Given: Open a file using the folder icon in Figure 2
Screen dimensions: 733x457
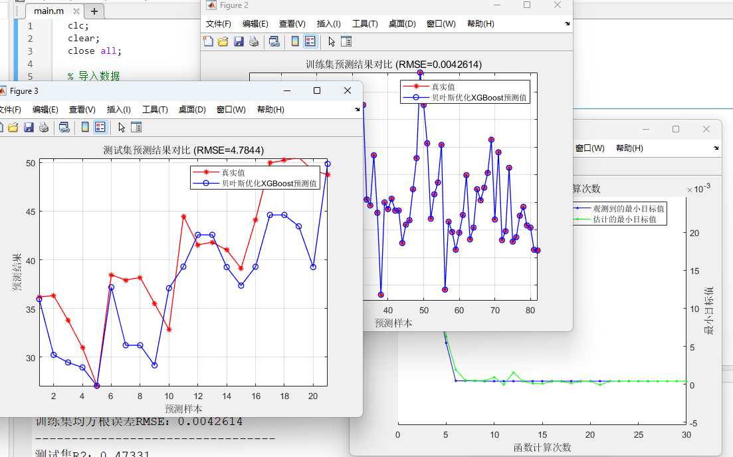Looking at the screenshot, I should (x=223, y=41).
